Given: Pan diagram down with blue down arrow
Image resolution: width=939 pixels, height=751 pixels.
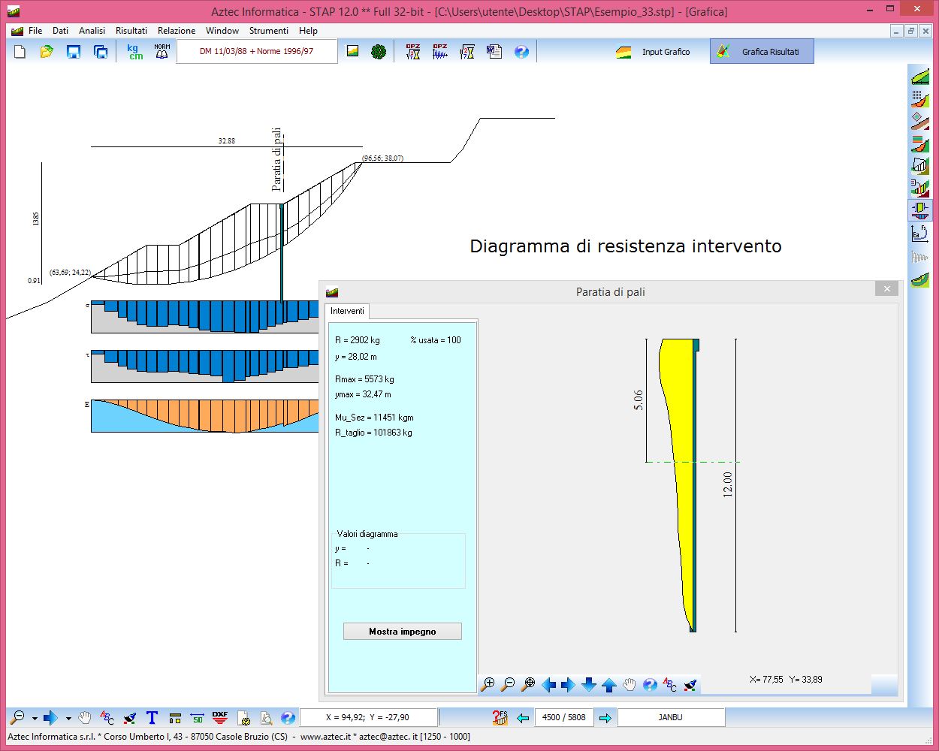Looking at the screenshot, I should [x=589, y=684].
